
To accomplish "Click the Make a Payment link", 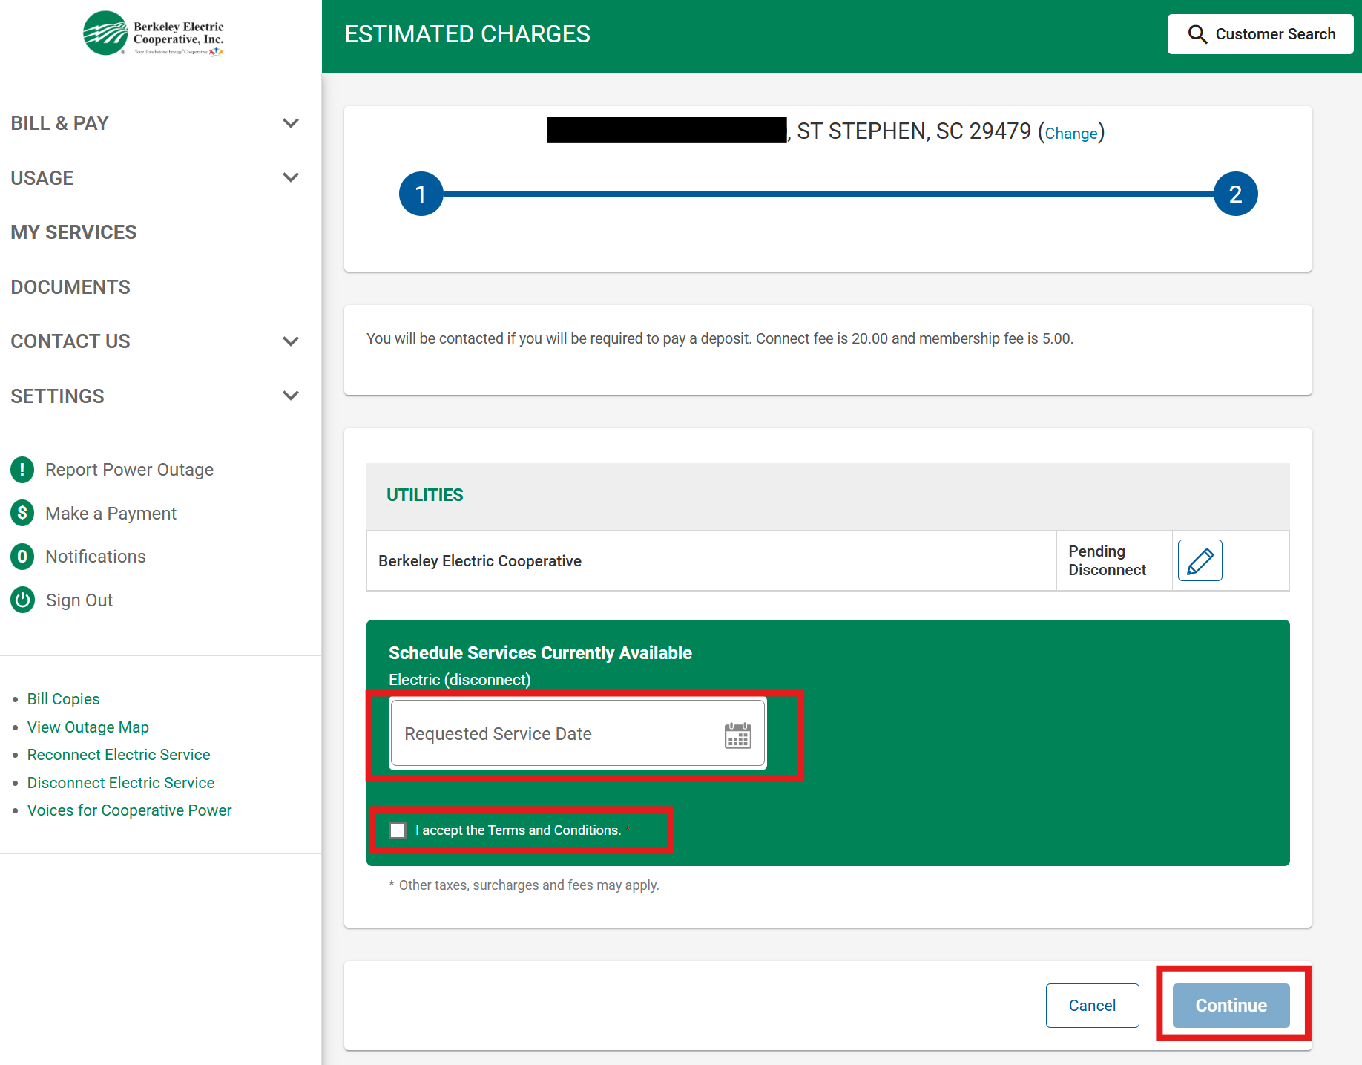I will (111, 514).
